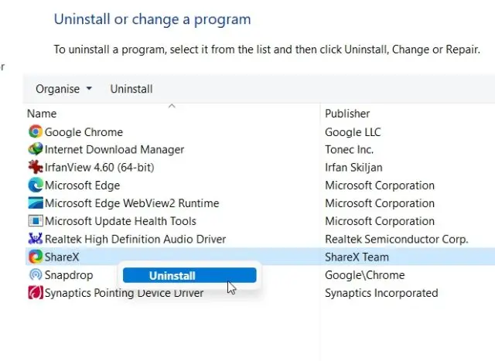
Task: Open the Organise dropdown menu
Action: coord(63,89)
